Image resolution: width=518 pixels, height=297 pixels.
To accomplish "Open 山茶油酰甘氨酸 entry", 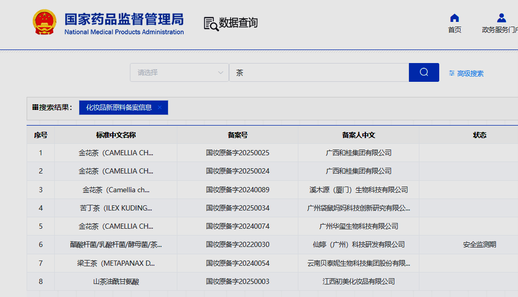I will [x=116, y=281].
